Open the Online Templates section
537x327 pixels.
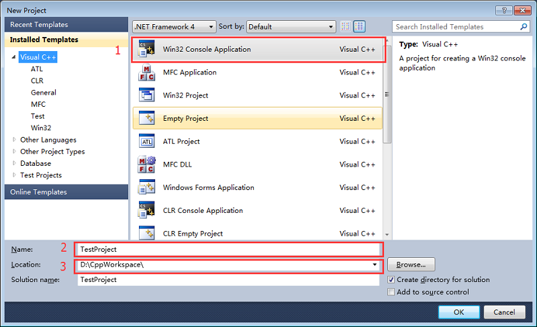click(38, 192)
